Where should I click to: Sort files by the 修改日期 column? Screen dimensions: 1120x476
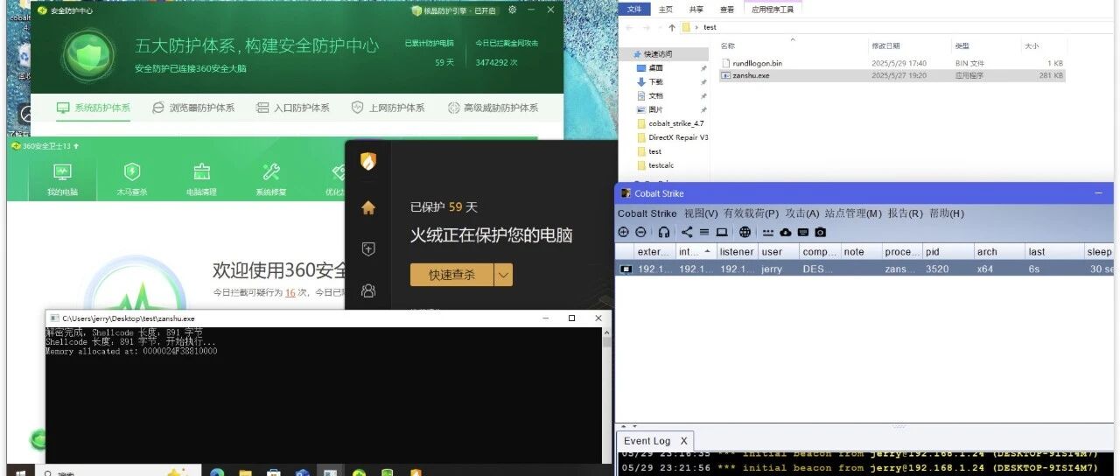click(x=885, y=45)
